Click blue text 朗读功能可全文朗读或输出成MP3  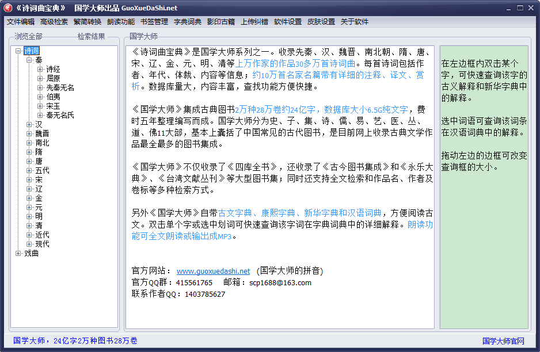click(282, 231)
